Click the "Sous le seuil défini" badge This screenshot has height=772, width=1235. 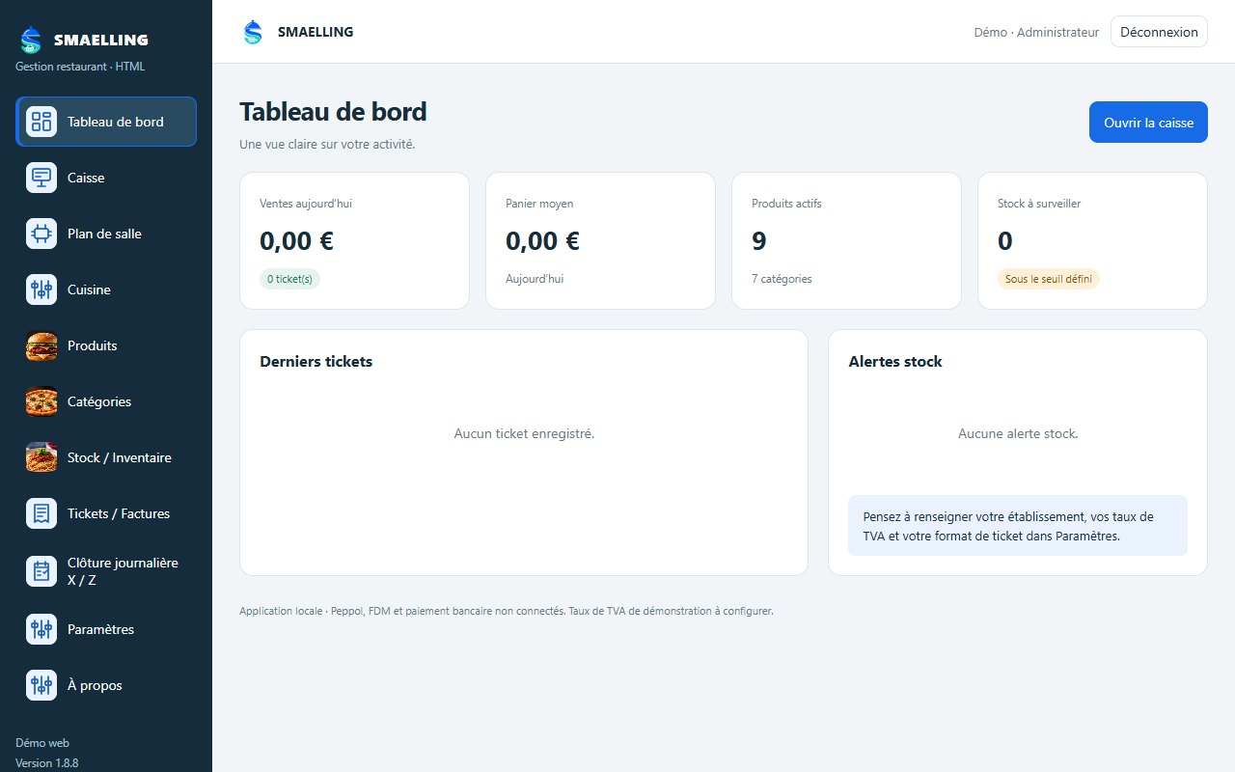pyautogui.click(x=1049, y=279)
